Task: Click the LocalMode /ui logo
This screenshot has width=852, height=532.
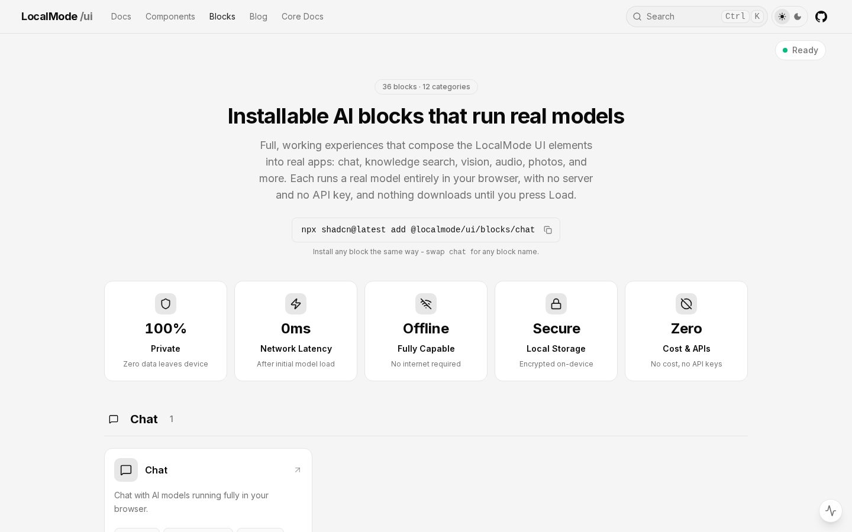Action: click(x=57, y=17)
